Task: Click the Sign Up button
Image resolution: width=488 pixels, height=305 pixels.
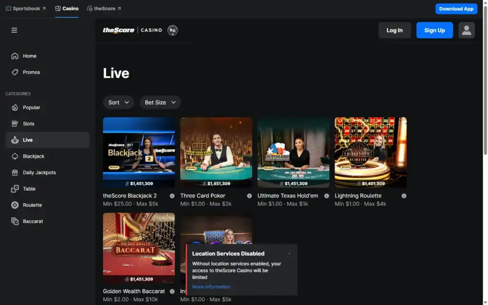Action: (435, 30)
